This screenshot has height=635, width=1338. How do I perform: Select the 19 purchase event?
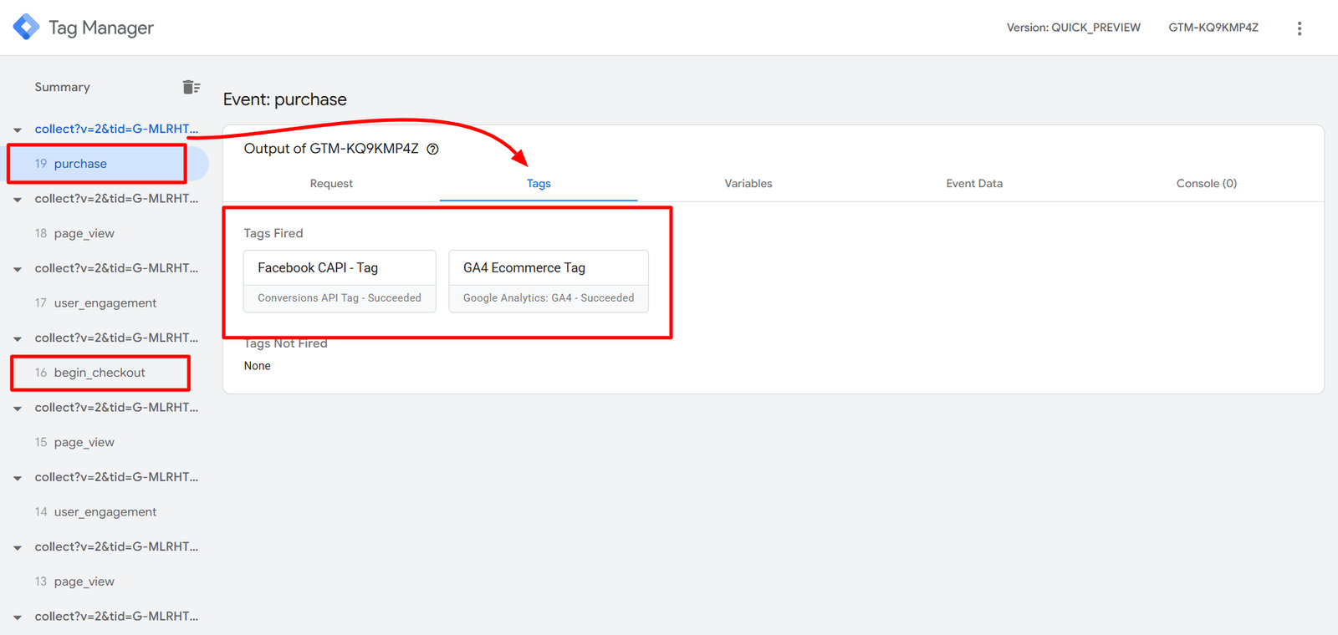80,164
